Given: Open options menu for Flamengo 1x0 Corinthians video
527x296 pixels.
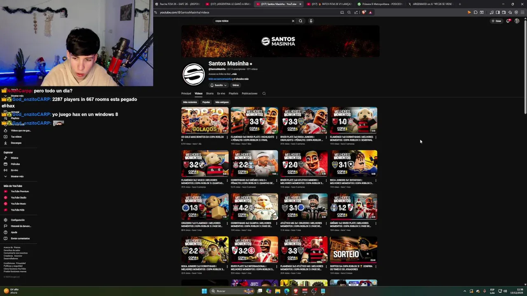Looking at the screenshot, I should tap(375, 137).
